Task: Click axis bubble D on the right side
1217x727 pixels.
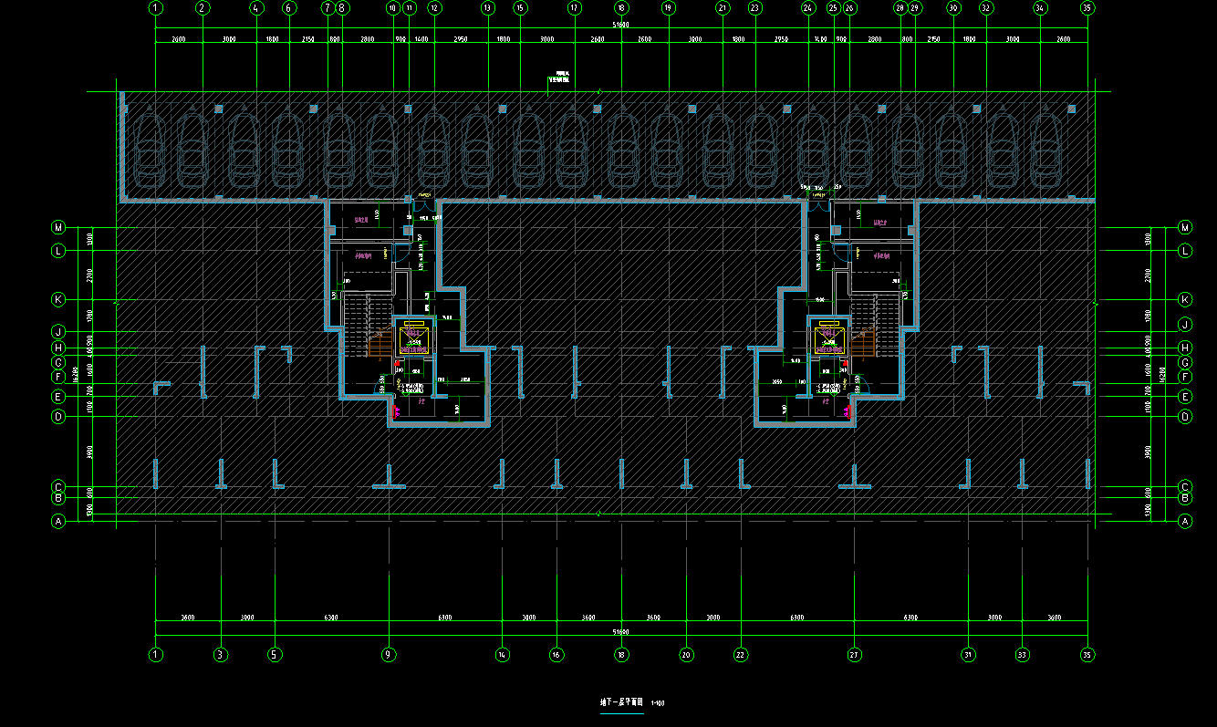Action: tap(1185, 417)
